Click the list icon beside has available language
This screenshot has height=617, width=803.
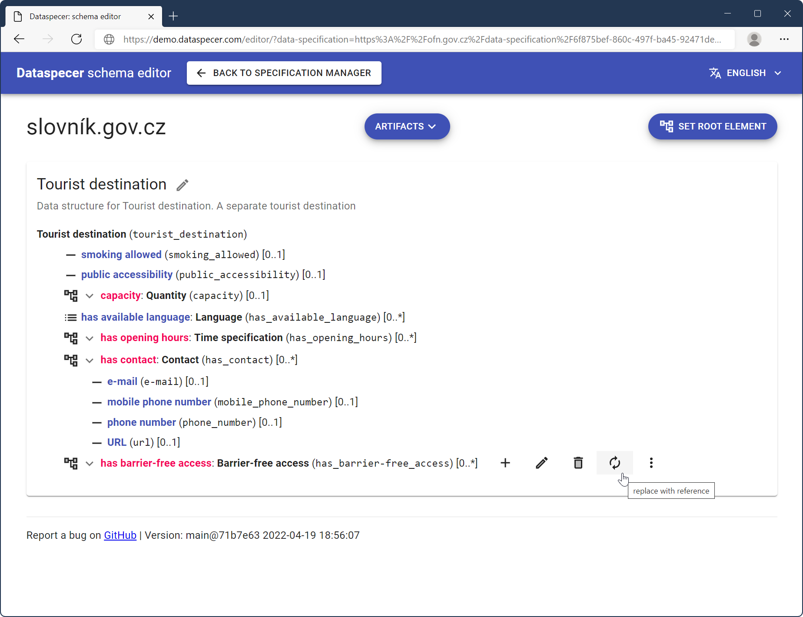(70, 318)
